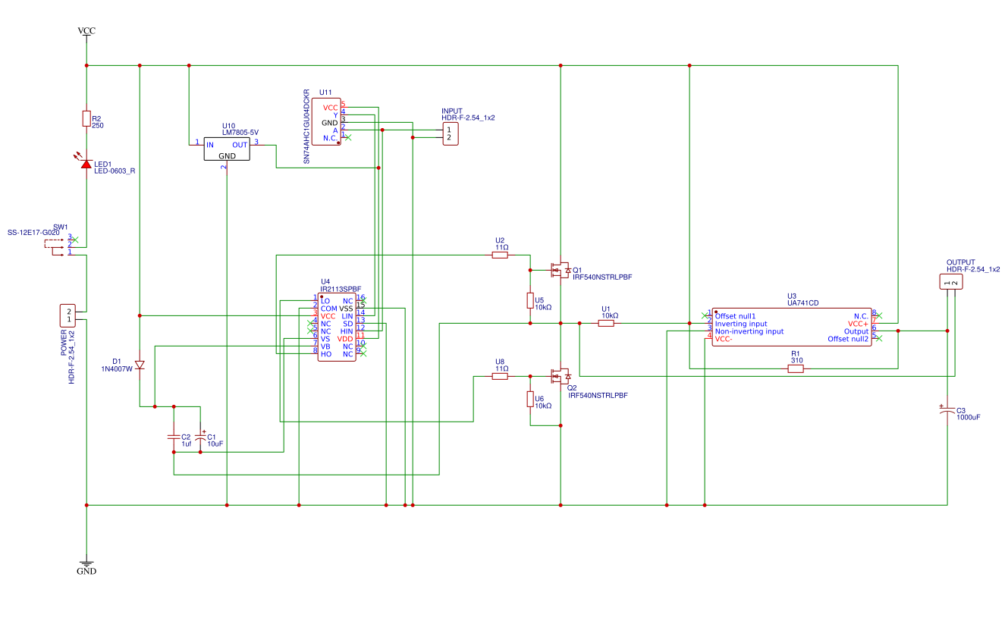This screenshot has width=1008, height=627.
Task: Select the red LED1 diode symbol
Action: coord(86,164)
